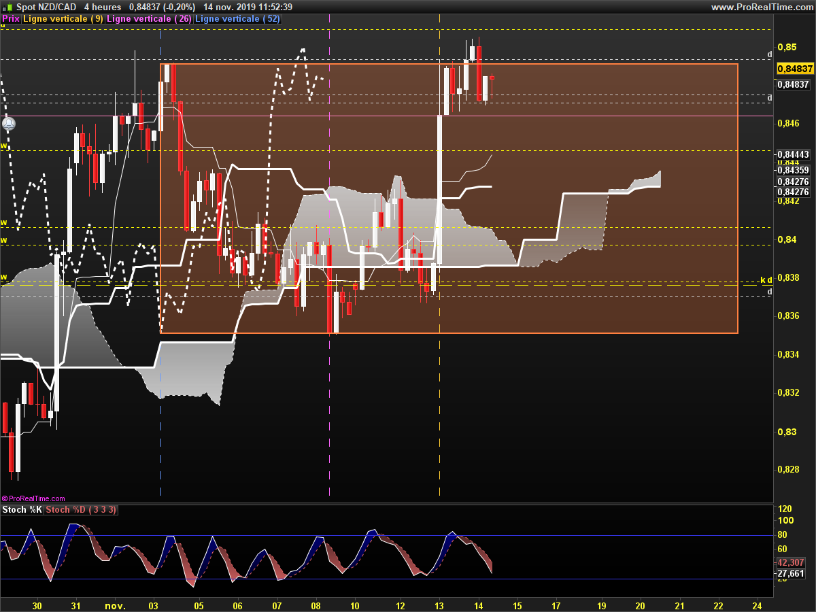Click the 0,84837 (-0,20%) quote text

tap(163, 7)
